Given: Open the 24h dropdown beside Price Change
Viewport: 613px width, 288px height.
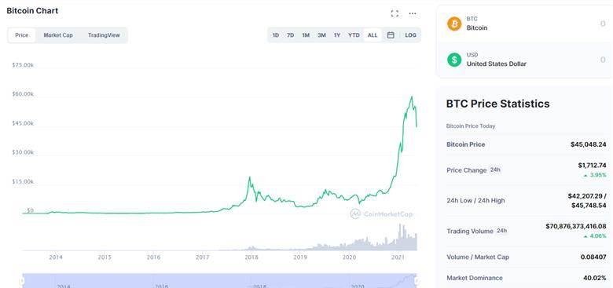Looking at the screenshot, I should 495,170.
